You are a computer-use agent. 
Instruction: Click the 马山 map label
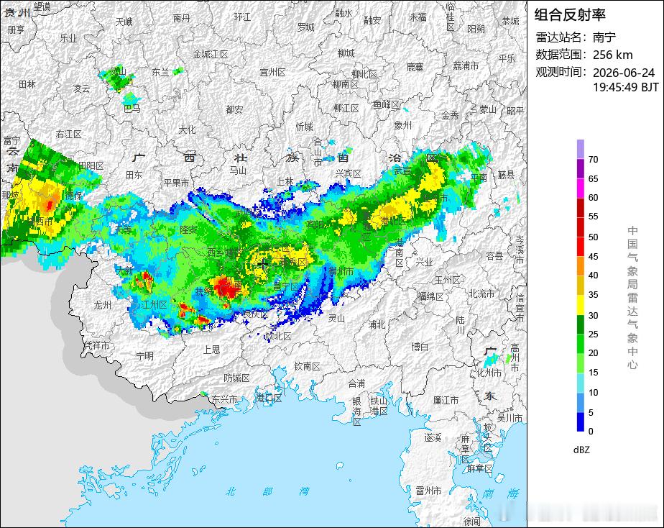point(238,170)
